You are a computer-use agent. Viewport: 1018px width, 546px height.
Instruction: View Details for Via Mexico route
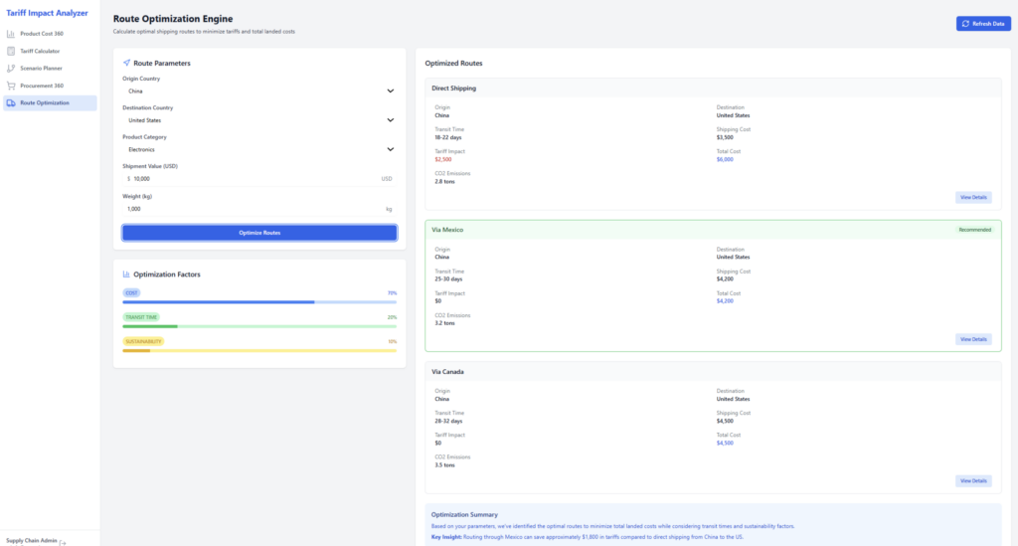pyautogui.click(x=973, y=339)
